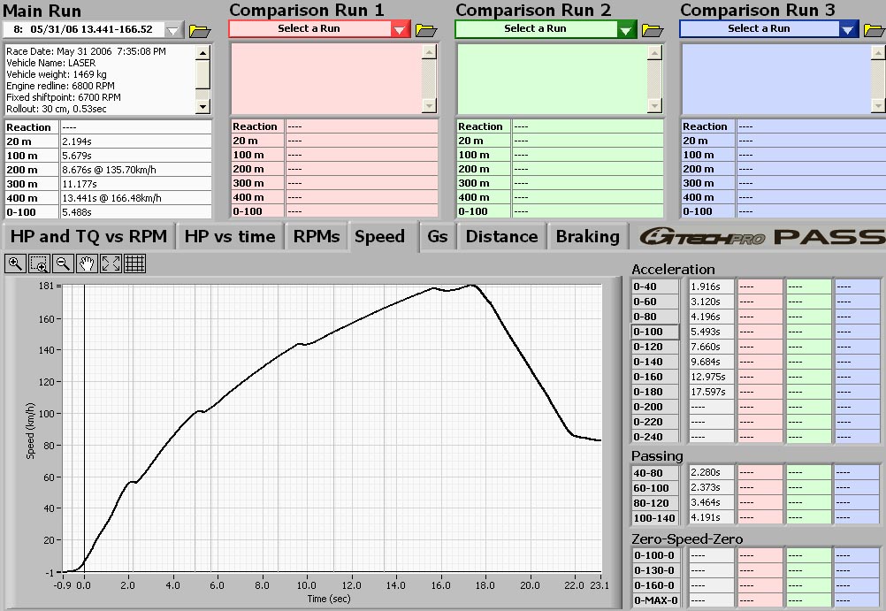
Task: Click the zoom out magnifier tool
Action: (63, 263)
